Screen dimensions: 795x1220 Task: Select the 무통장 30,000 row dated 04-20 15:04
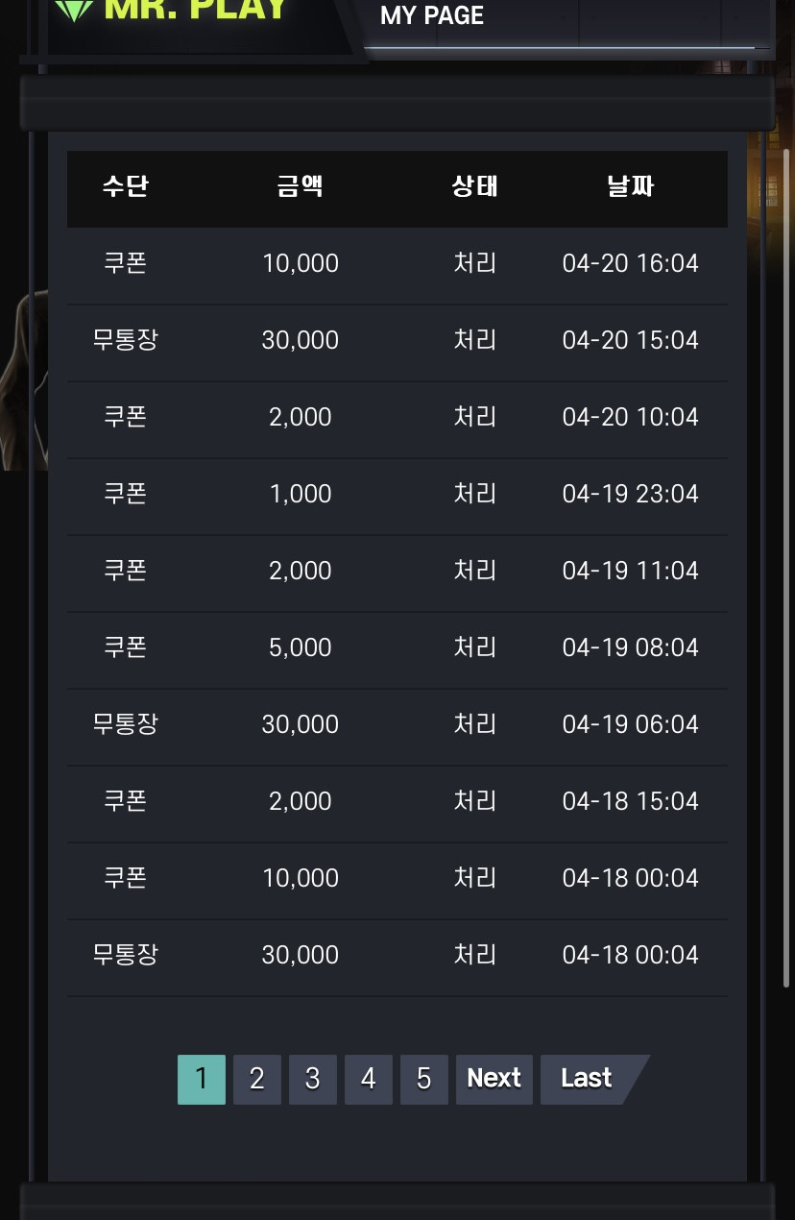397,340
